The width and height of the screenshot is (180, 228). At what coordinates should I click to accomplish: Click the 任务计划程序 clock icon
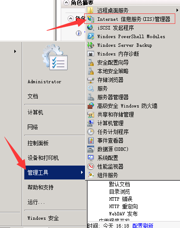91,132
